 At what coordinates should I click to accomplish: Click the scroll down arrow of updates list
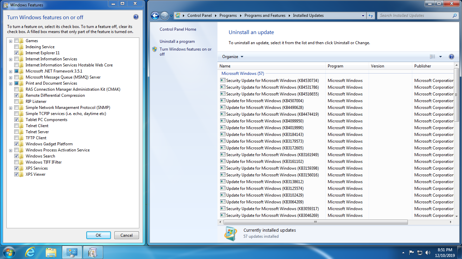click(457, 216)
